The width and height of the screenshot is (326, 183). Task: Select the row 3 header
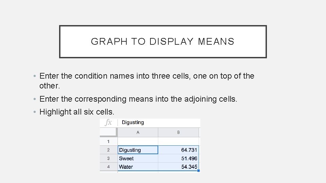coord(108,158)
